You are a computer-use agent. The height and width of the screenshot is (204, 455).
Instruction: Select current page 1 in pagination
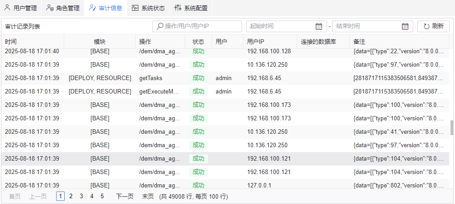pos(60,196)
